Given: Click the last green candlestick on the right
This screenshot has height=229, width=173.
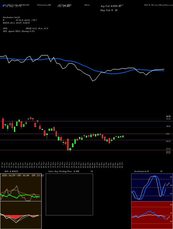Looking at the screenshot, I should [x=123, y=136].
